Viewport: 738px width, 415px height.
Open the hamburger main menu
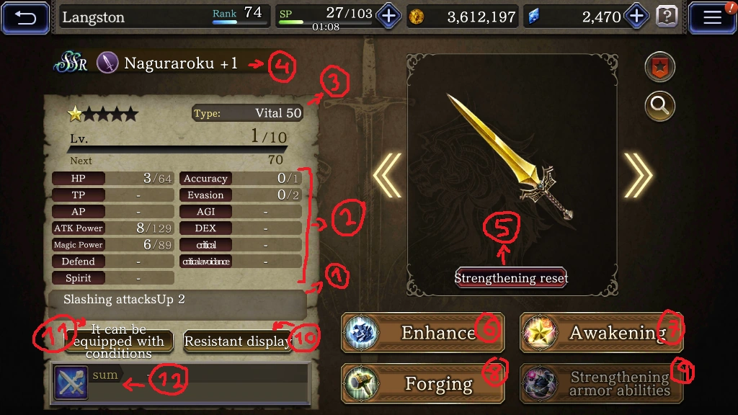pos(712,18)
